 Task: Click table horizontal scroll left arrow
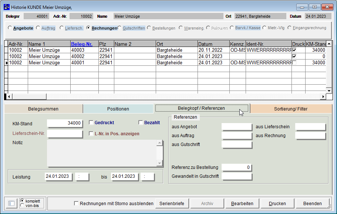(9, 96)
